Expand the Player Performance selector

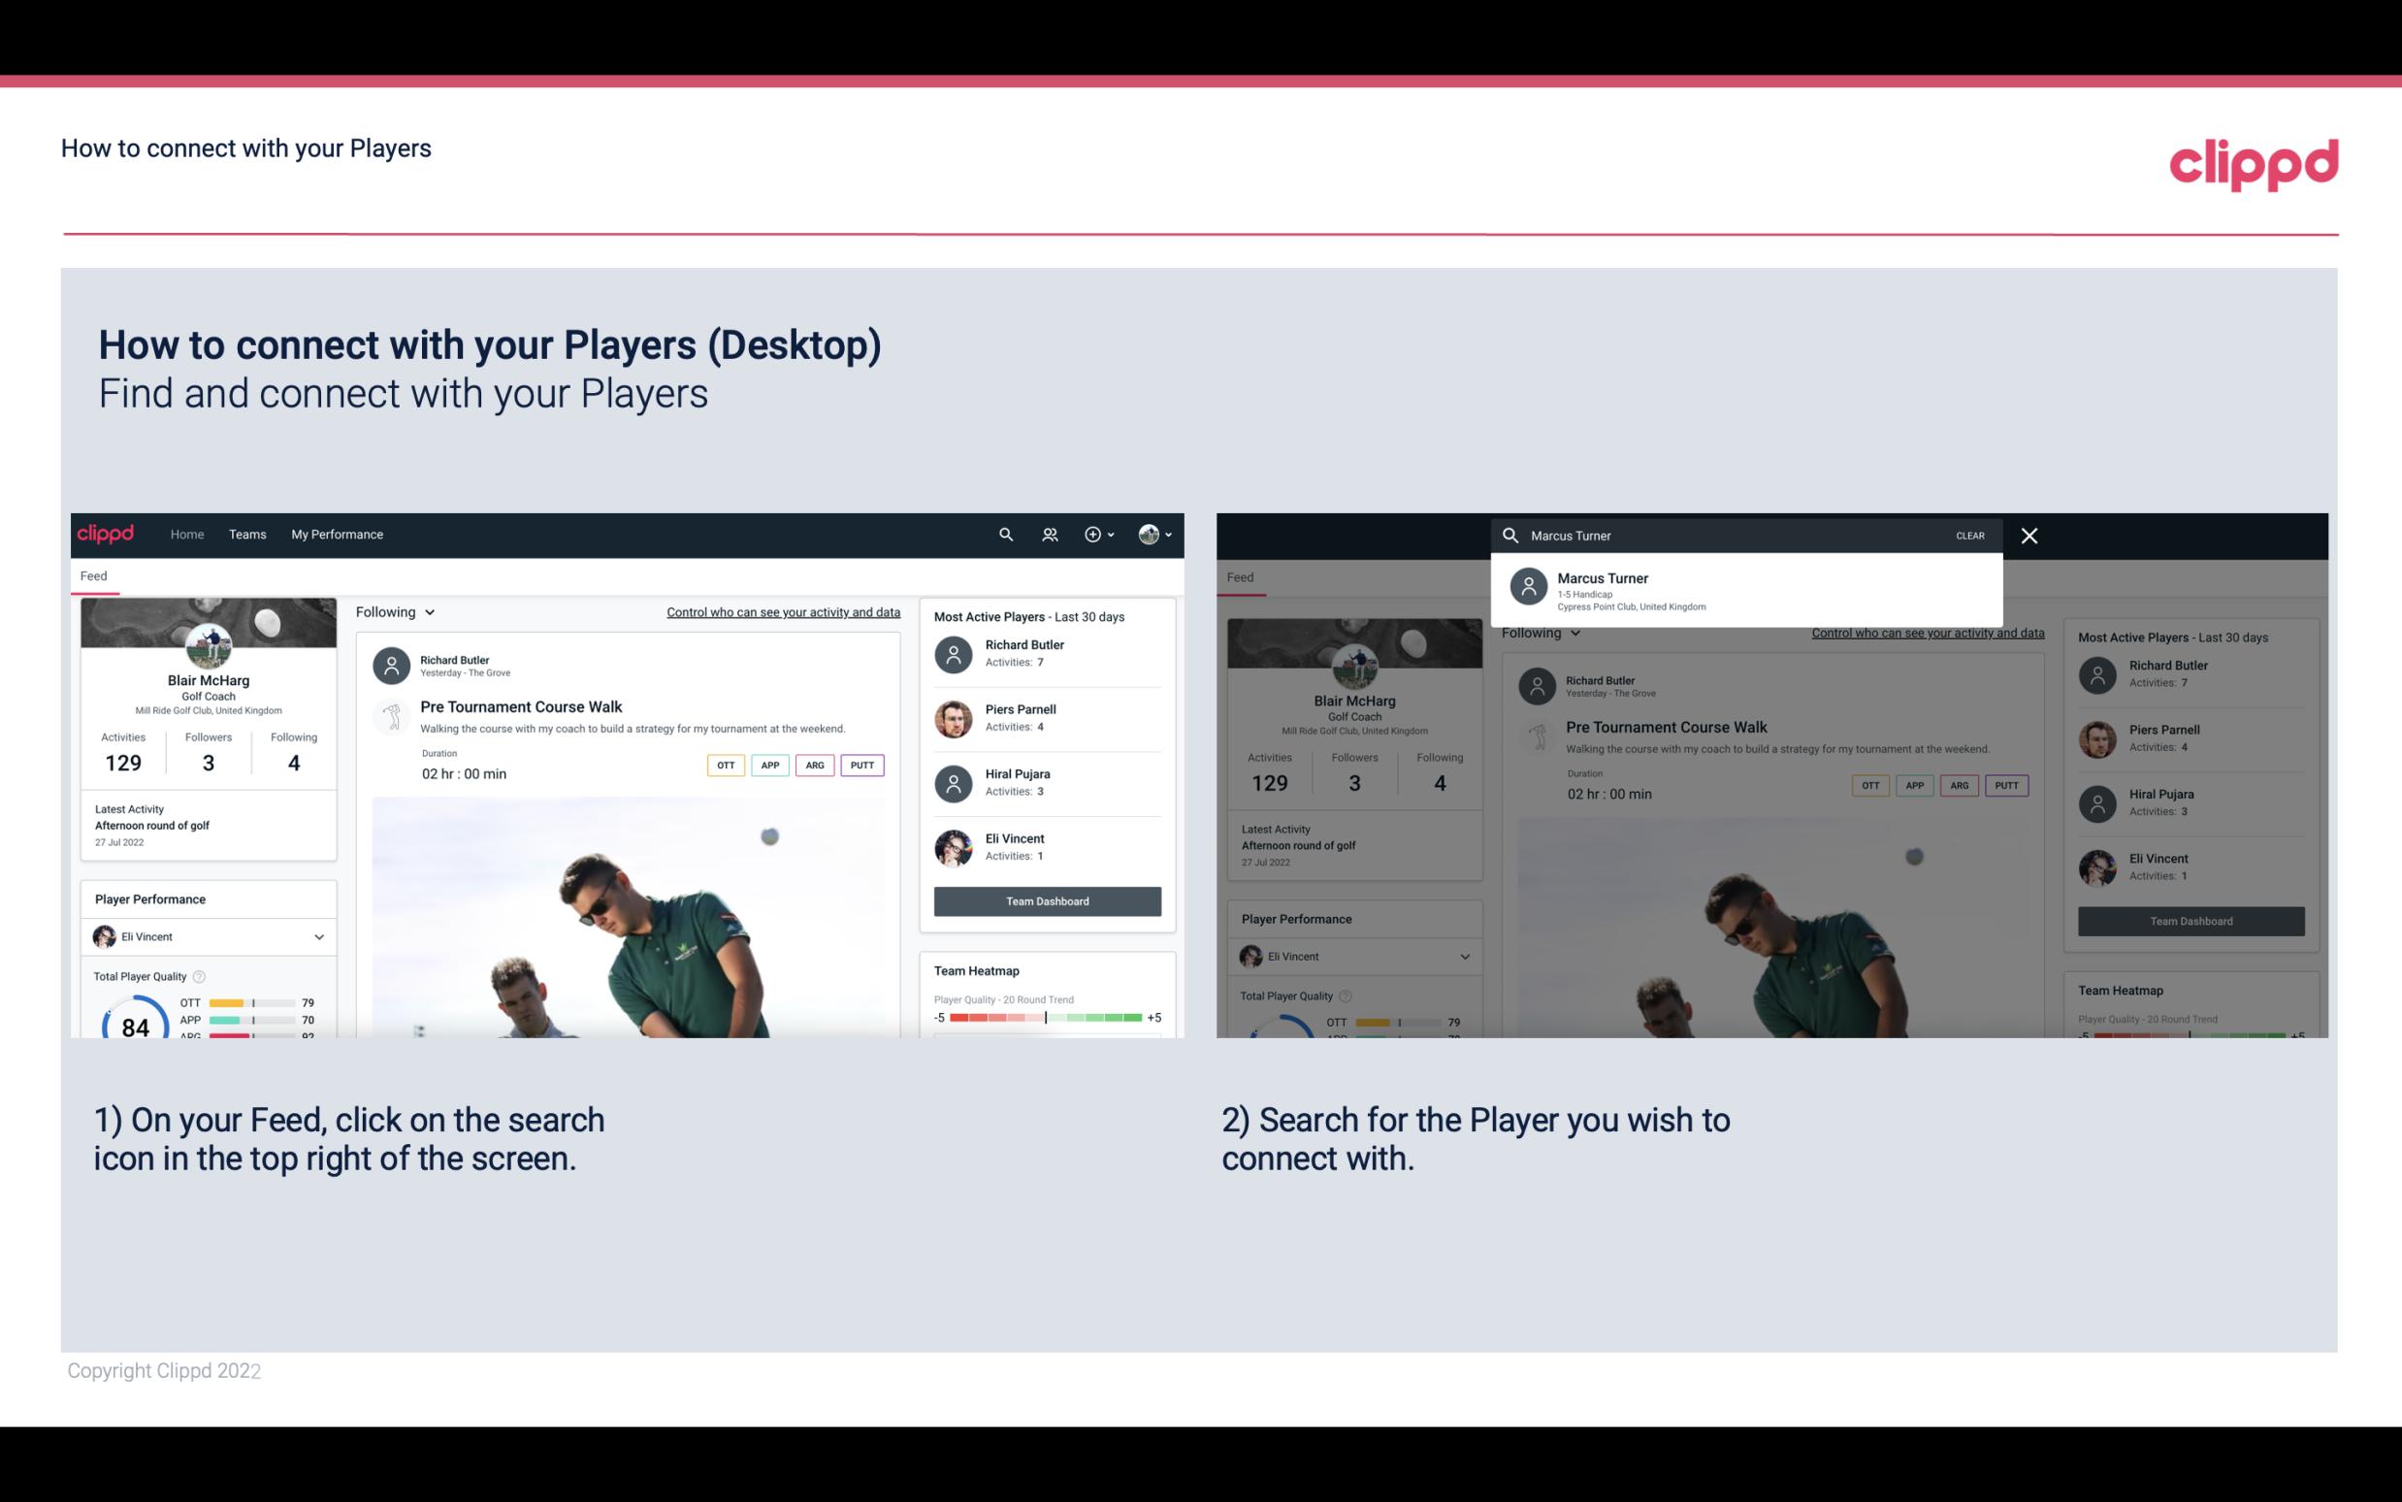316,936
